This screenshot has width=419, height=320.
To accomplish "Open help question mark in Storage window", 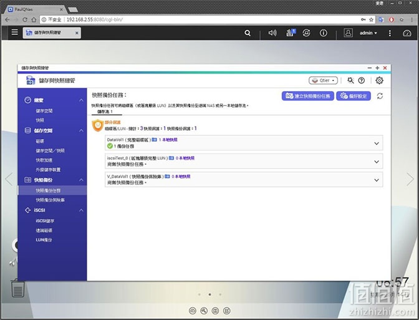I will 362,80.
